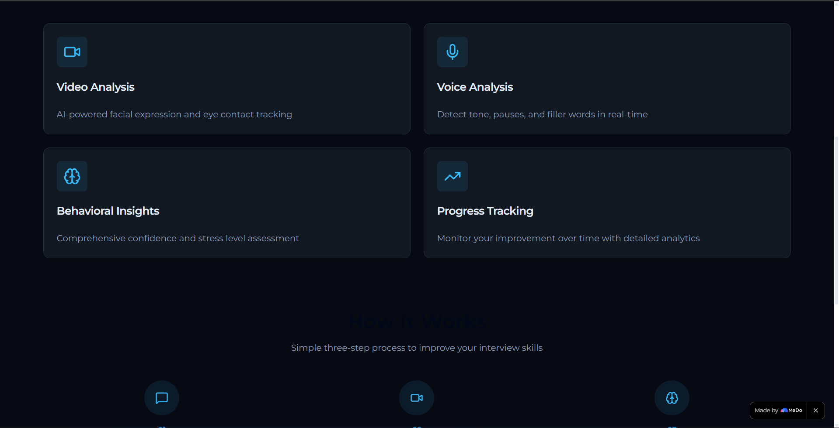Select the Video Analysis heading
The height and width of the screenshot is (428, 839).
point(96,87)
